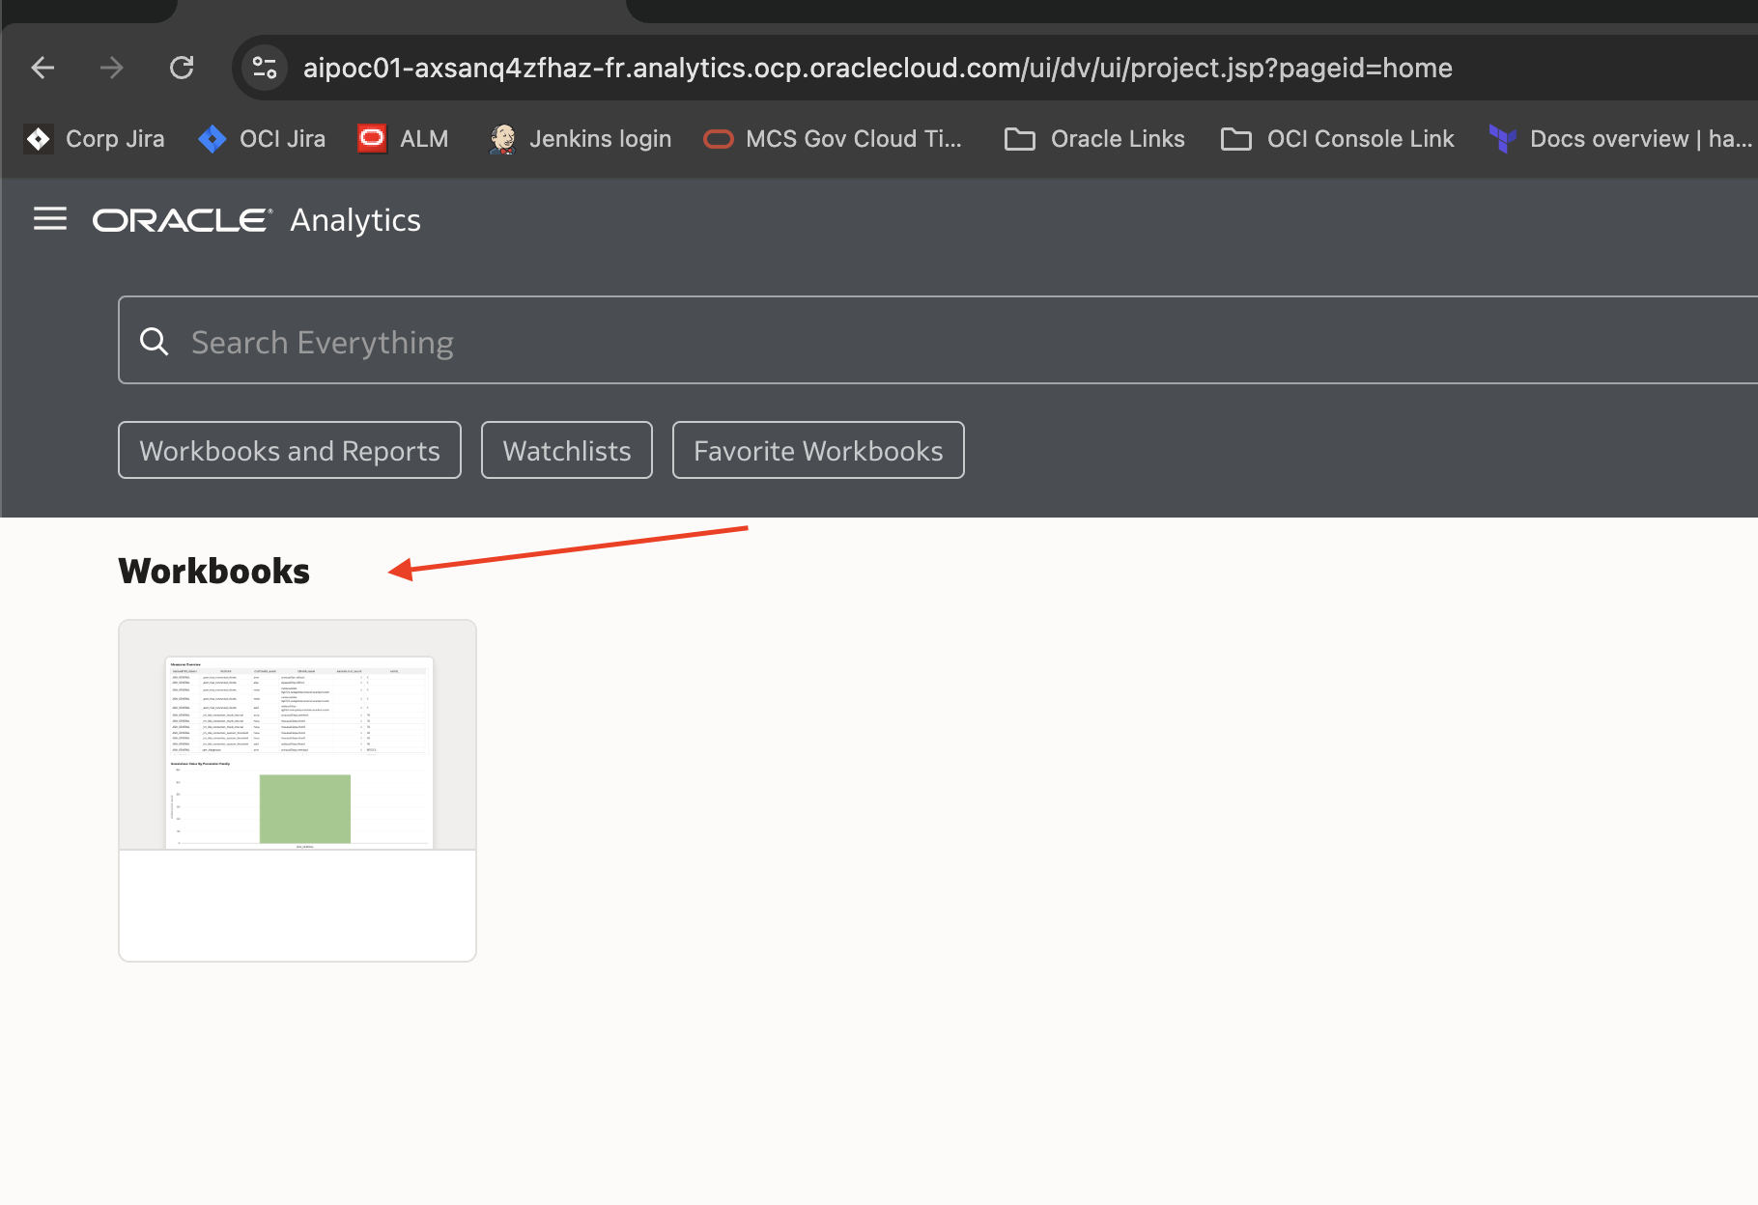
Task: Open the ALM bookmark
Action: (x=404, y=139)
